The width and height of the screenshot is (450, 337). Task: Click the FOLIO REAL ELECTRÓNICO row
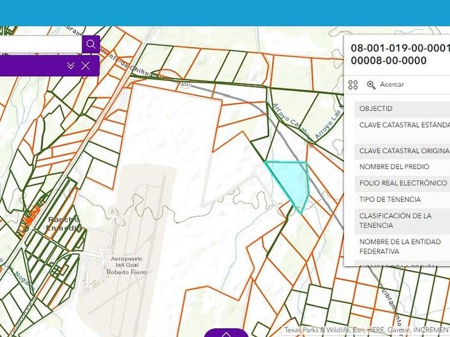tap(402, 183)
